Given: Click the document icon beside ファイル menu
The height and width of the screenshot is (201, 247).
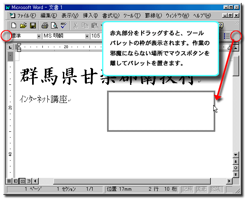Looking at the screenshot, I should [12, 16].
